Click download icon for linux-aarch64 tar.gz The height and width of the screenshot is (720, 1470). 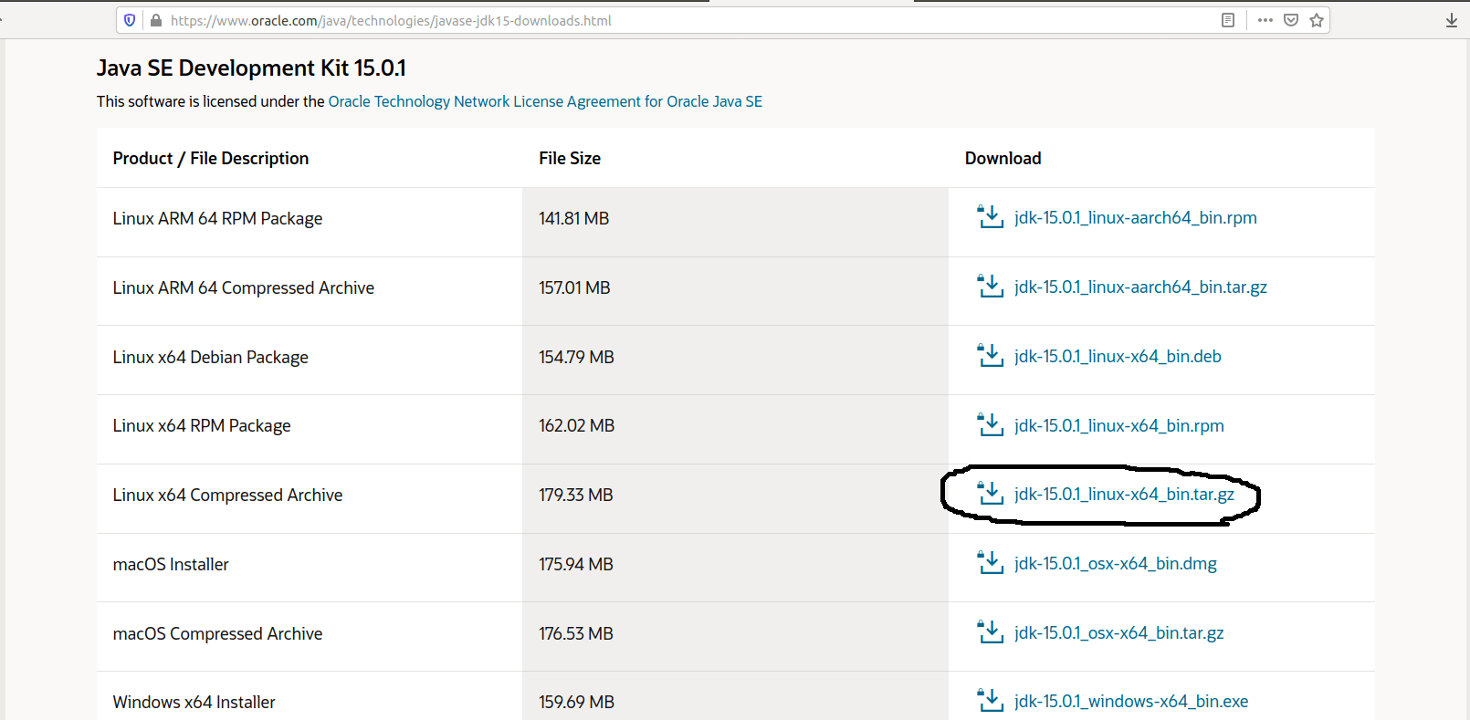991,287
